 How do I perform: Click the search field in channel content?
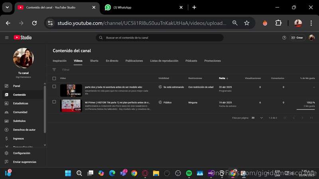(x=160, y=38)
